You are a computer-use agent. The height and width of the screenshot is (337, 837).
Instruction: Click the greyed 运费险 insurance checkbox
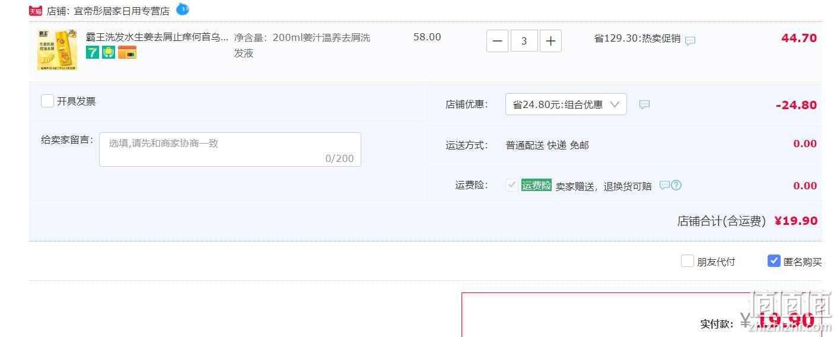point(512,185)
